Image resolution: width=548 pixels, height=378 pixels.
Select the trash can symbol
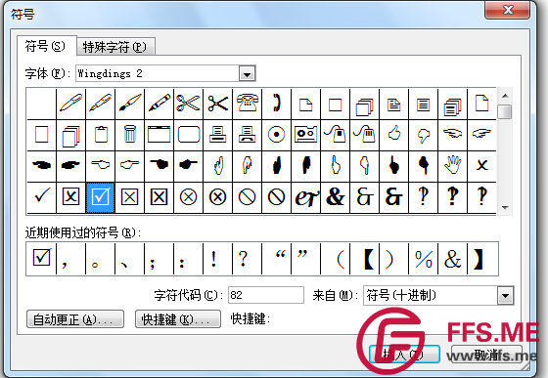coord(129,135)
